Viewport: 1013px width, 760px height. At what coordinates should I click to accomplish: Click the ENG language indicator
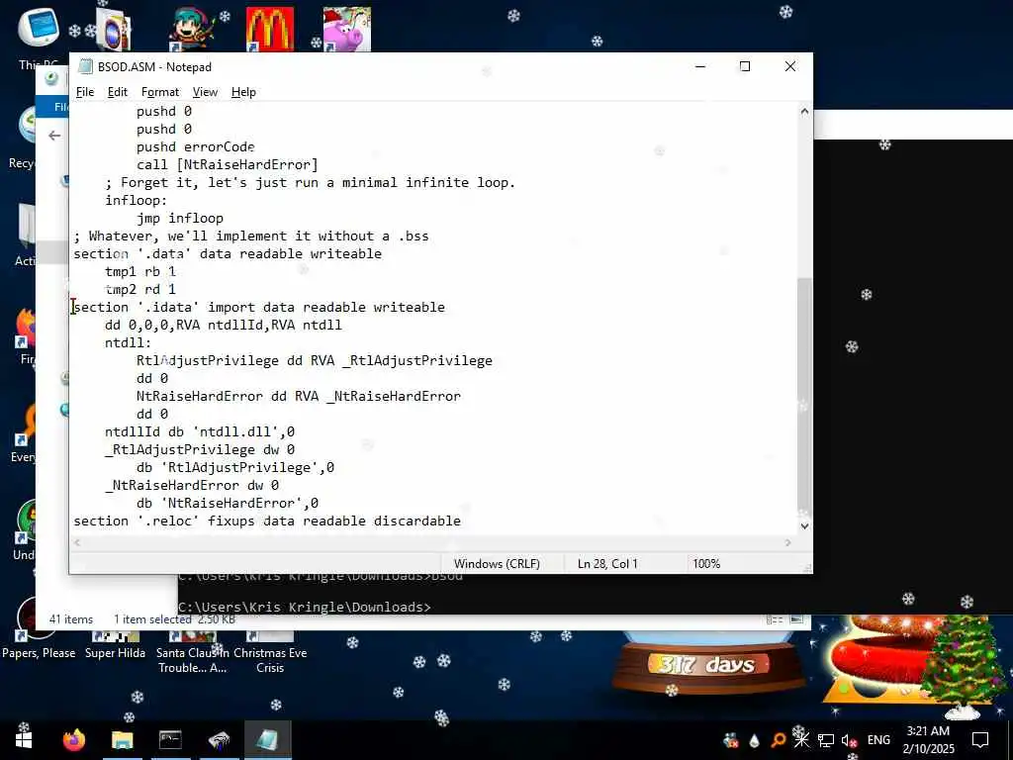(878, 740)
